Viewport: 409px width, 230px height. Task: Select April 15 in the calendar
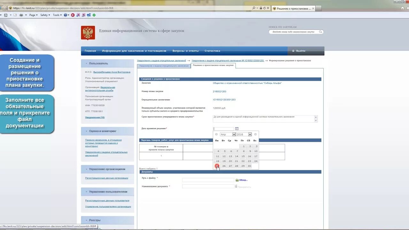pos(243,156)
